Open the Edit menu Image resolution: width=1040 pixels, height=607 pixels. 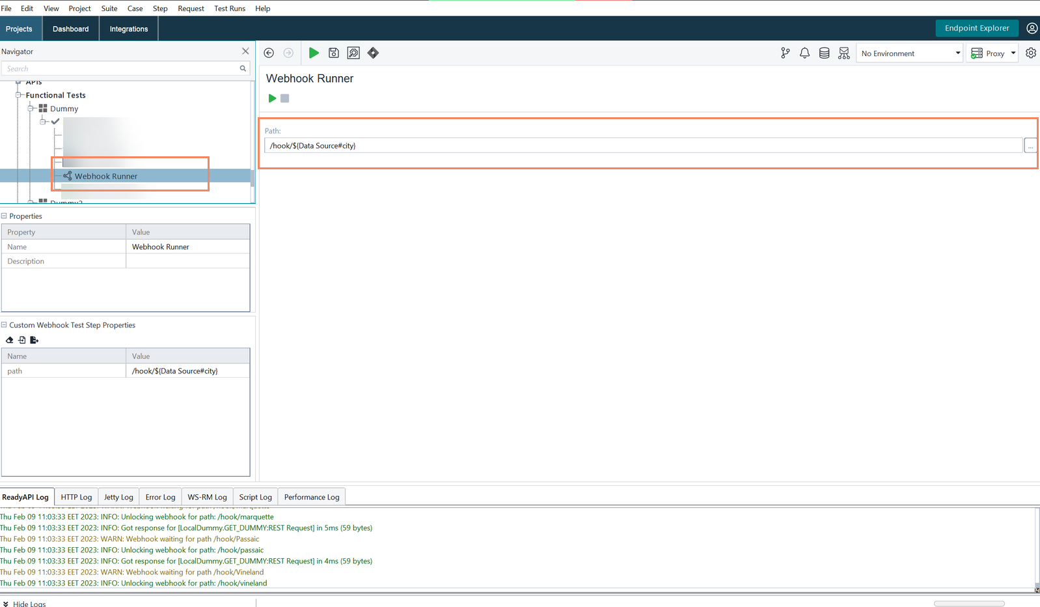click(27, 8)
